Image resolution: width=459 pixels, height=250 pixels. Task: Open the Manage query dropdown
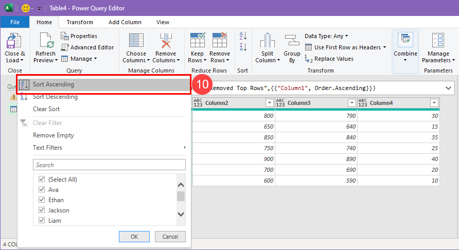click(x=79, y=59)
